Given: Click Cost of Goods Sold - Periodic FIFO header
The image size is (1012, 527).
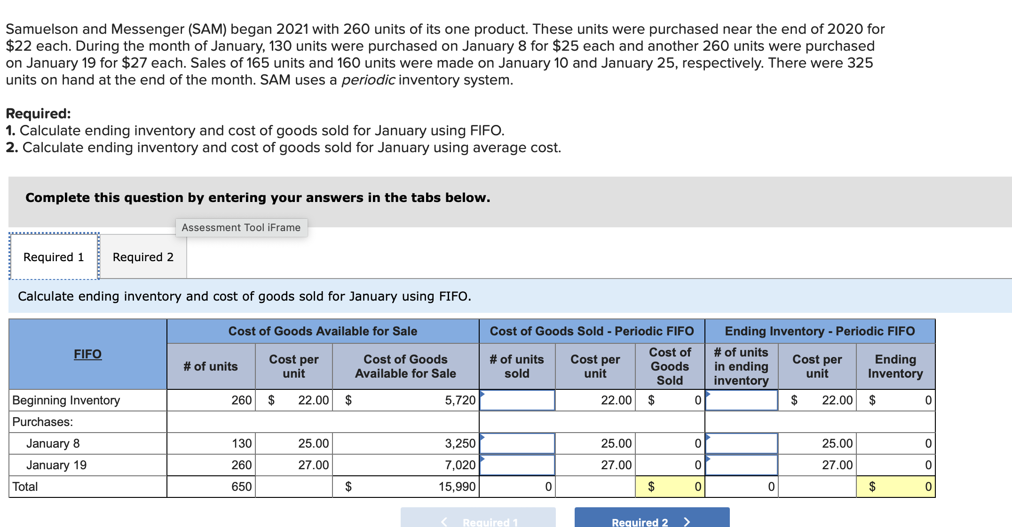Looking at the screenshot, I should click(592, 331).
